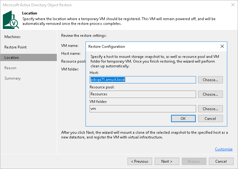The width and height of the screenshot is (238, 169).
Task: Select the Reason step
Action: (10, 68)
